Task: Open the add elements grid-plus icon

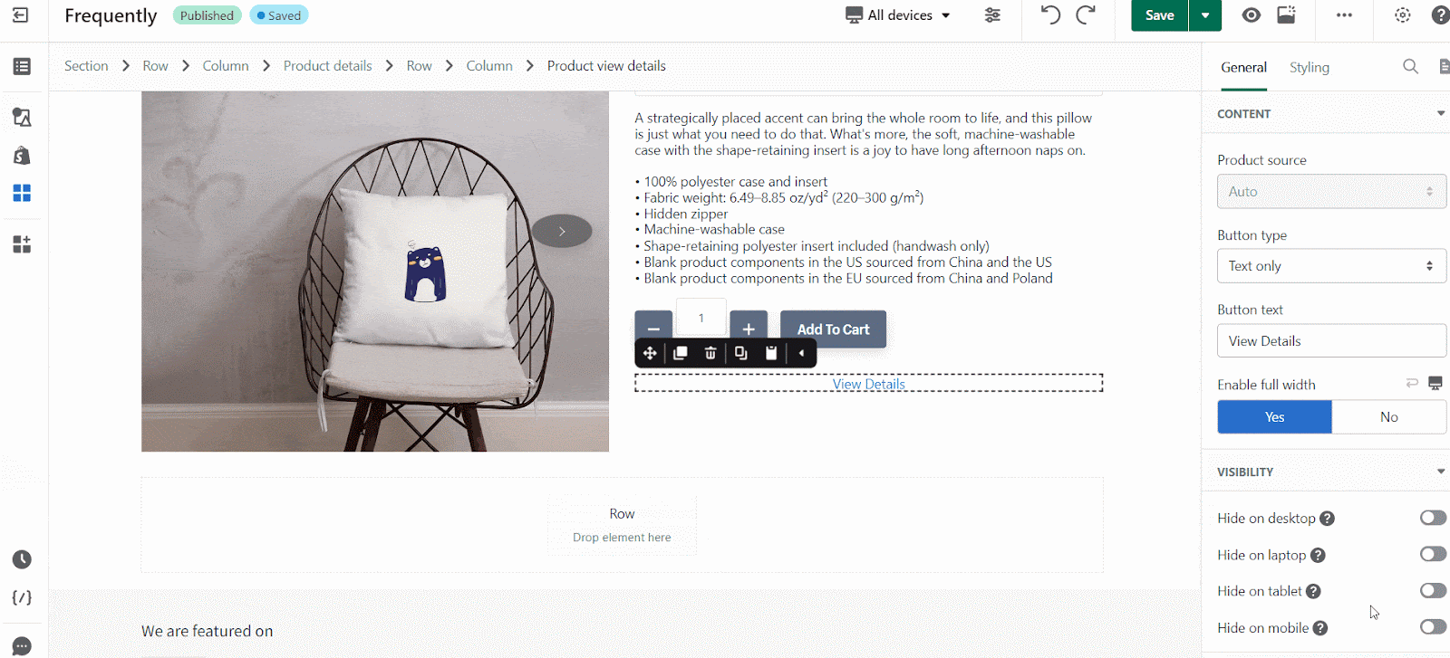Action: pos(22,244)
